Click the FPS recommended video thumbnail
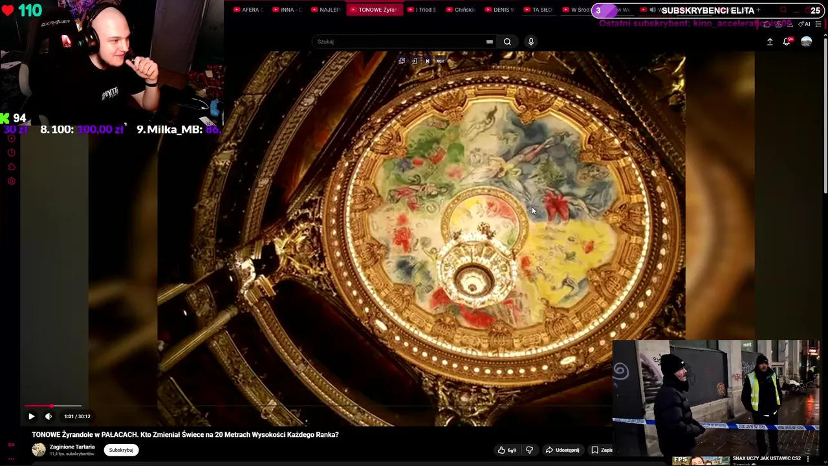The width and height of the screenshot is (828, 466). point(701,461)
